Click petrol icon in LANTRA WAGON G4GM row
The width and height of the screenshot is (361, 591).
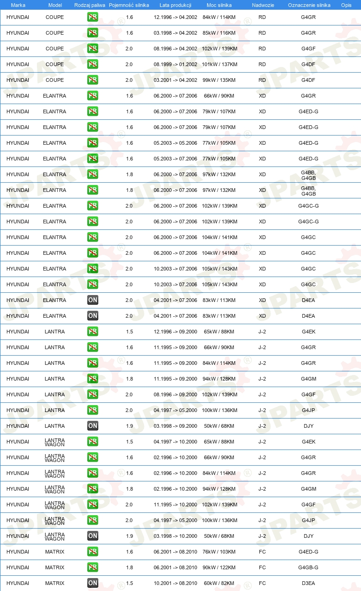[x=92, y=489]
